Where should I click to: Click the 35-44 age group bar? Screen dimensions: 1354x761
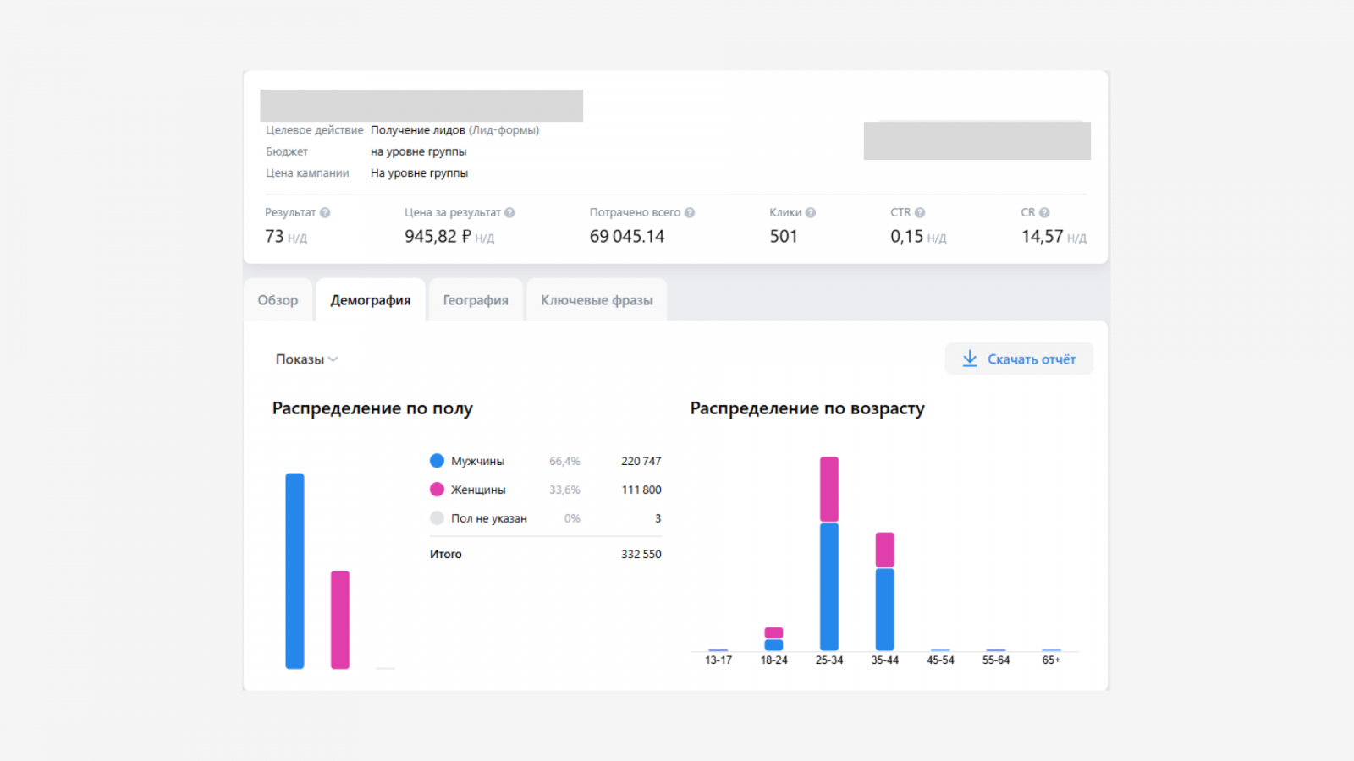point(885,592)
